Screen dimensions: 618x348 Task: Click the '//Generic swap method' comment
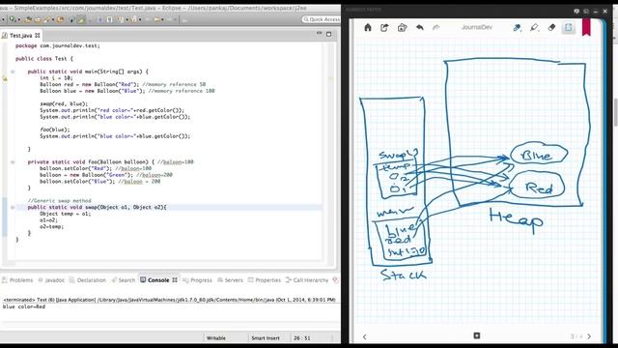click(60, 200)
